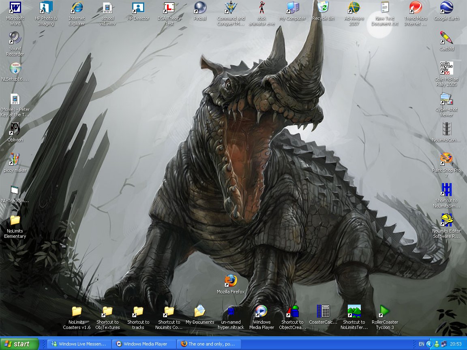Viewport: 467px width, 350px height.
Task: Click the EN language bar indicator
Action: [422, 344]
